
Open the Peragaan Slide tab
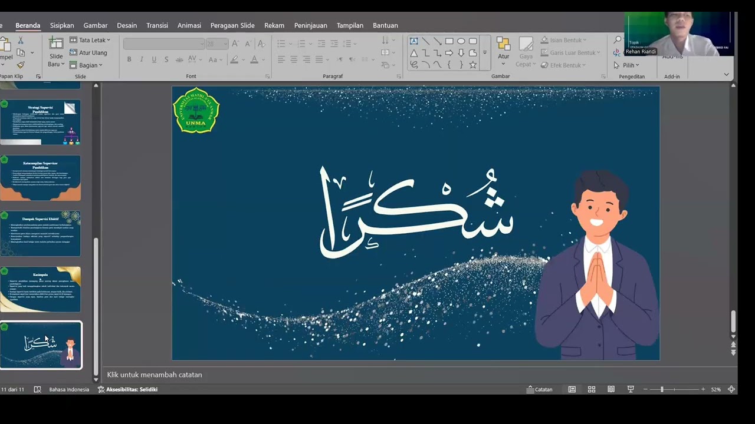[x=232, y=25]
